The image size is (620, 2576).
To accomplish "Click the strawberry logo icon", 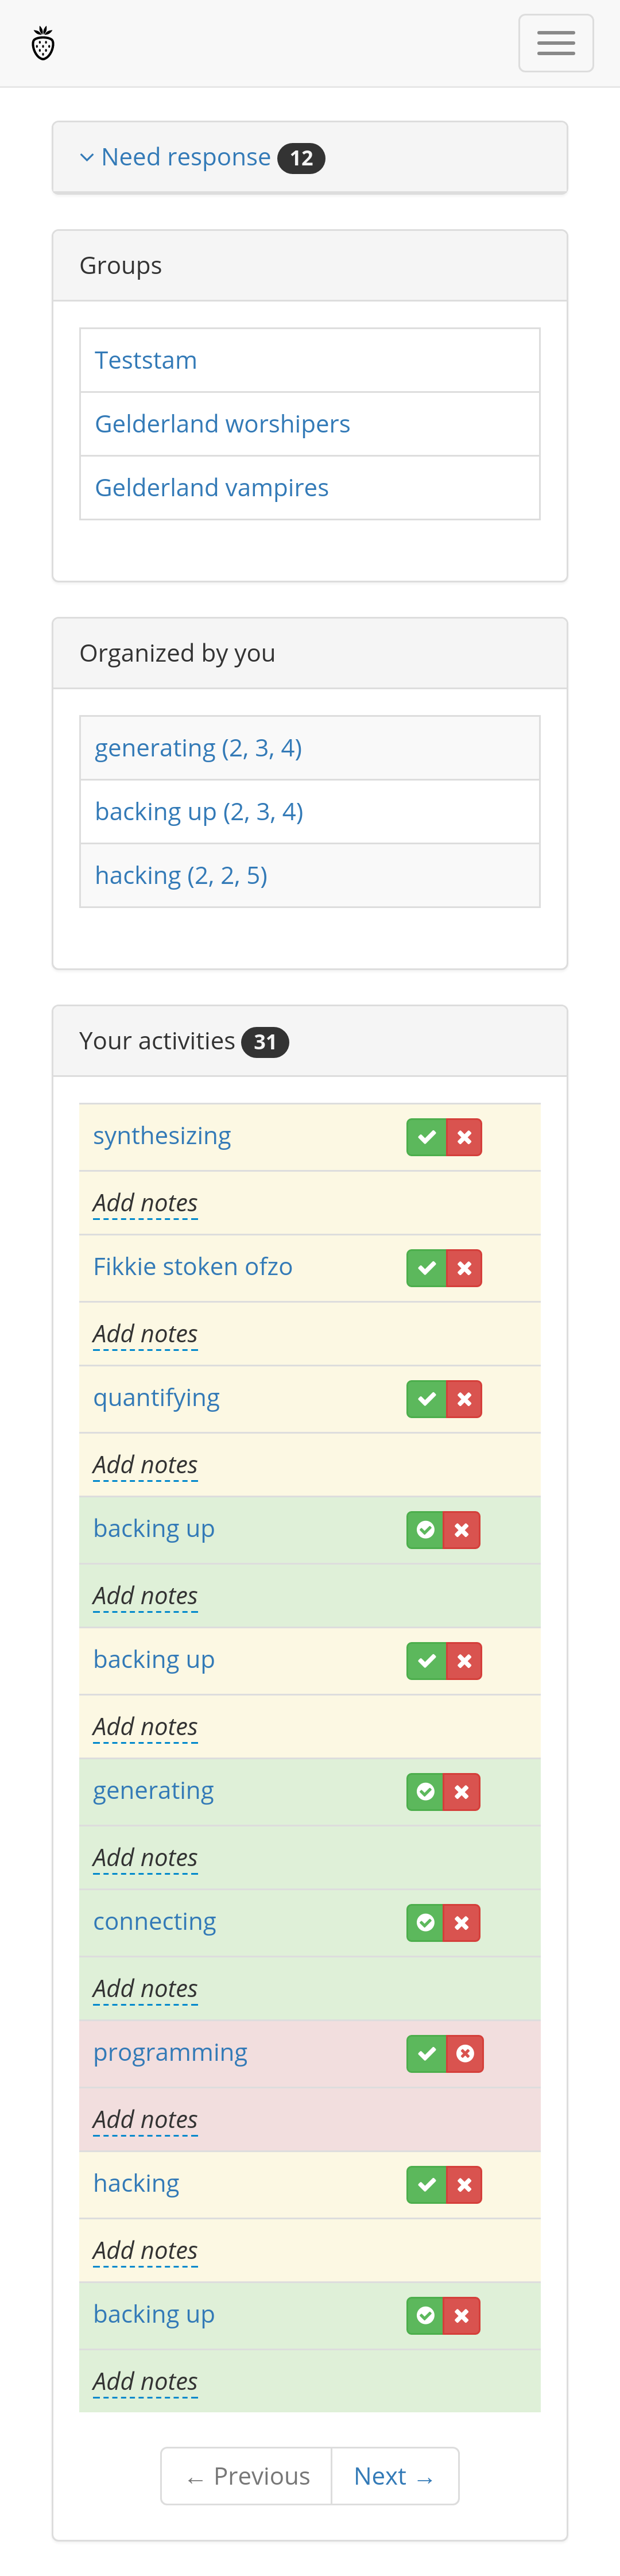I will 43,44.
